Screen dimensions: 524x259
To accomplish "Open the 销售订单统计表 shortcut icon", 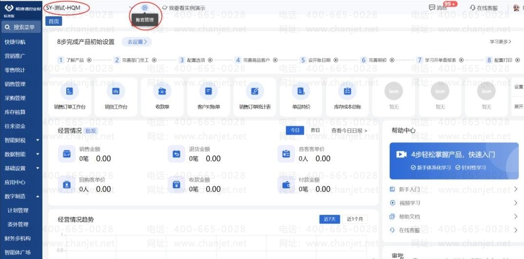I will pyautogui.click(x=254, y=91).
